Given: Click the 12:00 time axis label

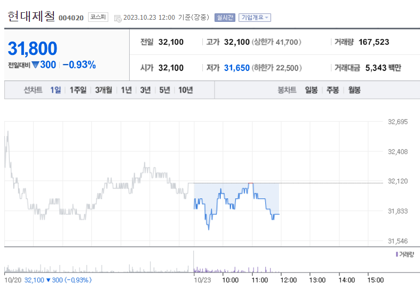Looking at the screenshot, I should [289, 280].
